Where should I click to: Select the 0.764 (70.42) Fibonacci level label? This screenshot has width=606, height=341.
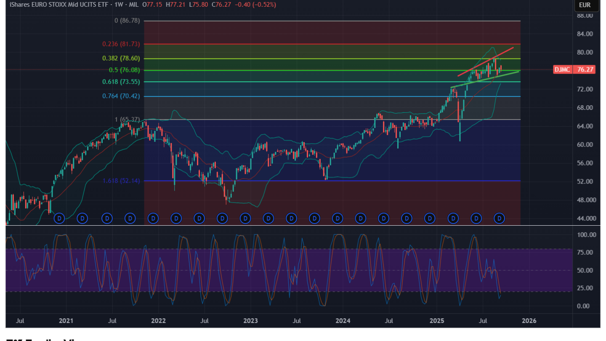[x=121, y=96]
